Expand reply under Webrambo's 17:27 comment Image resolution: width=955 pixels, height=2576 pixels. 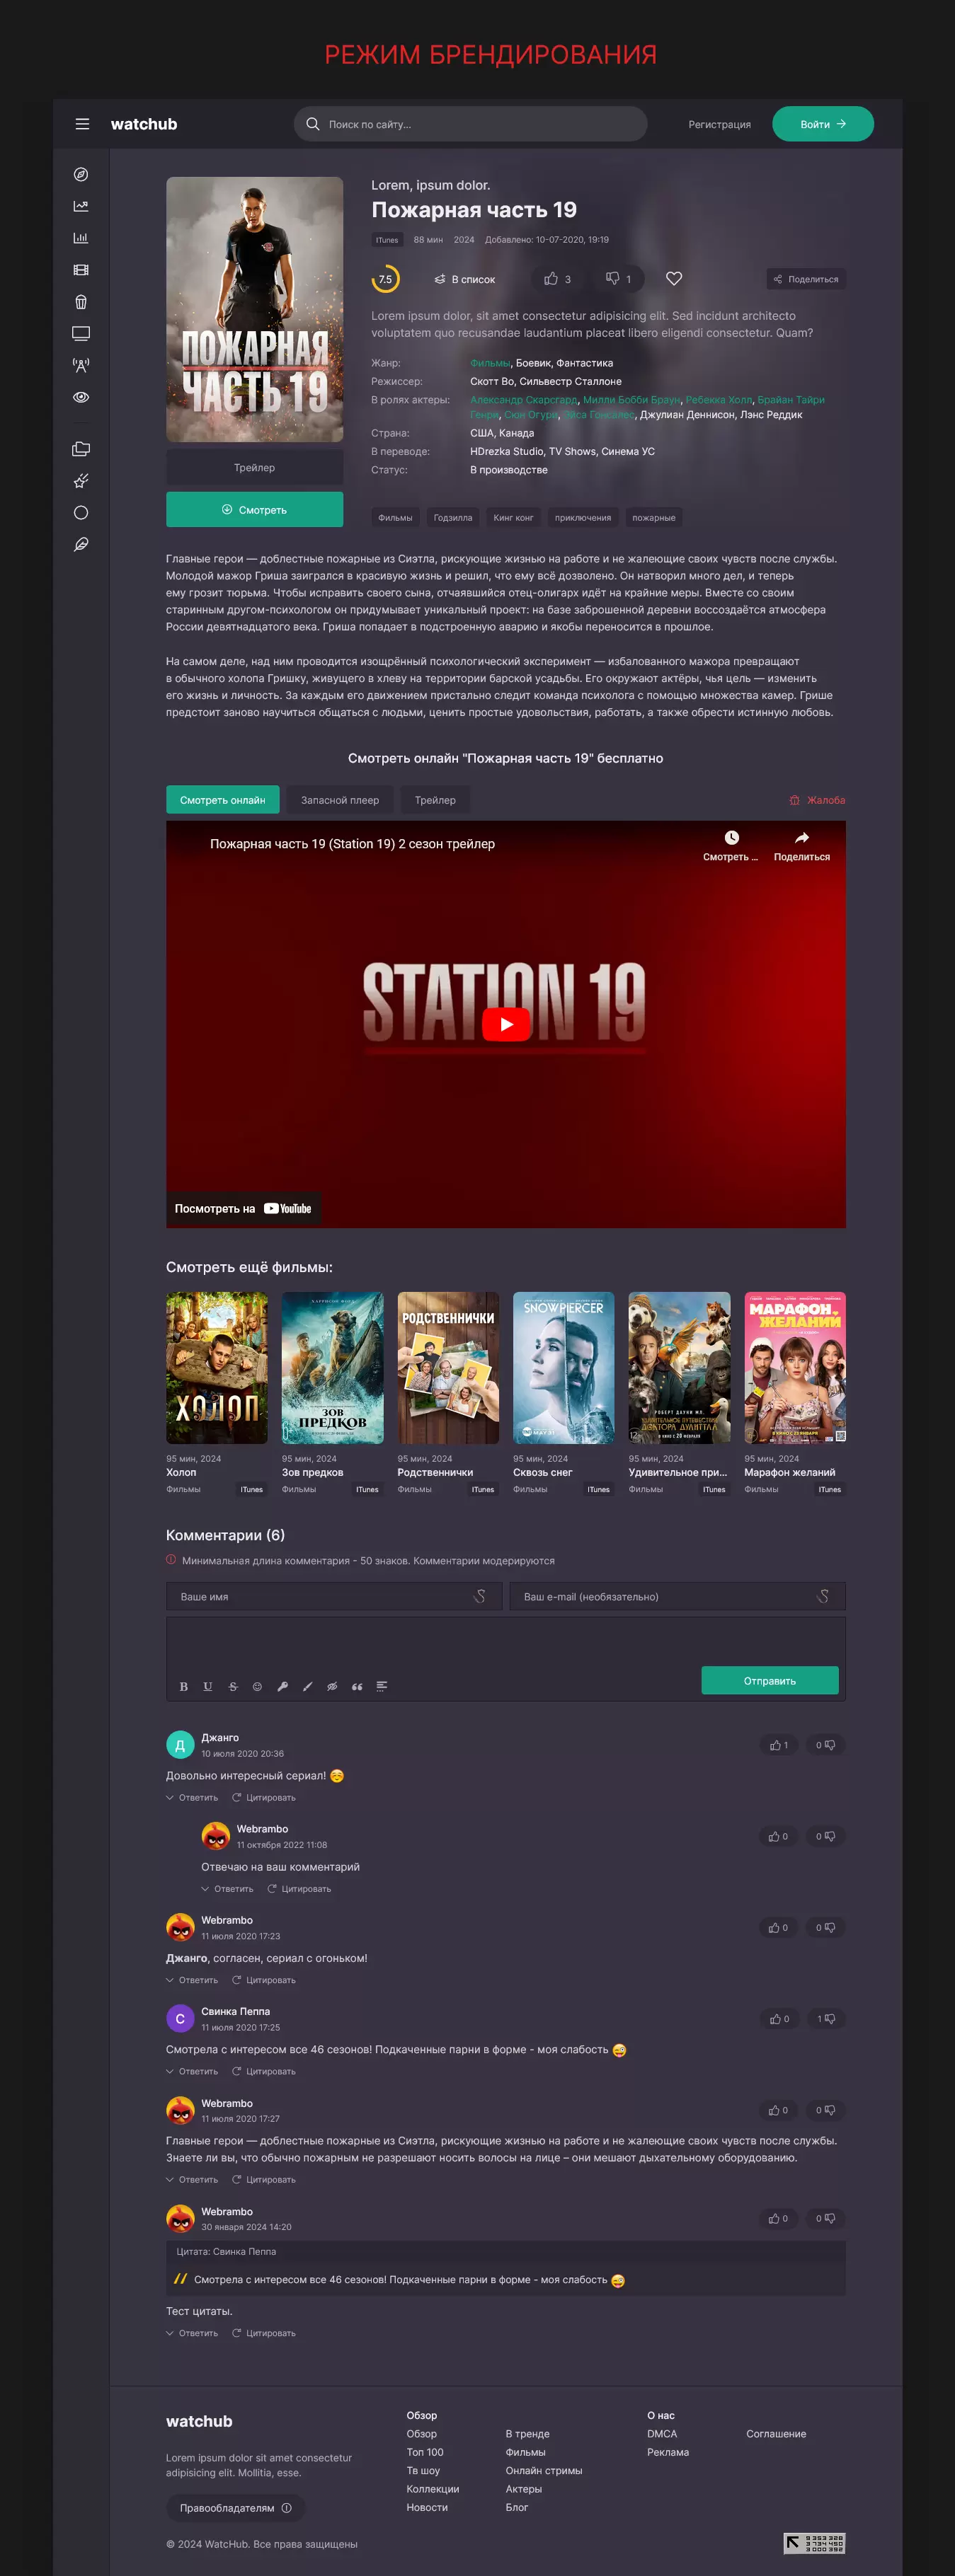pyautogui.click(x=192, y=2179)
